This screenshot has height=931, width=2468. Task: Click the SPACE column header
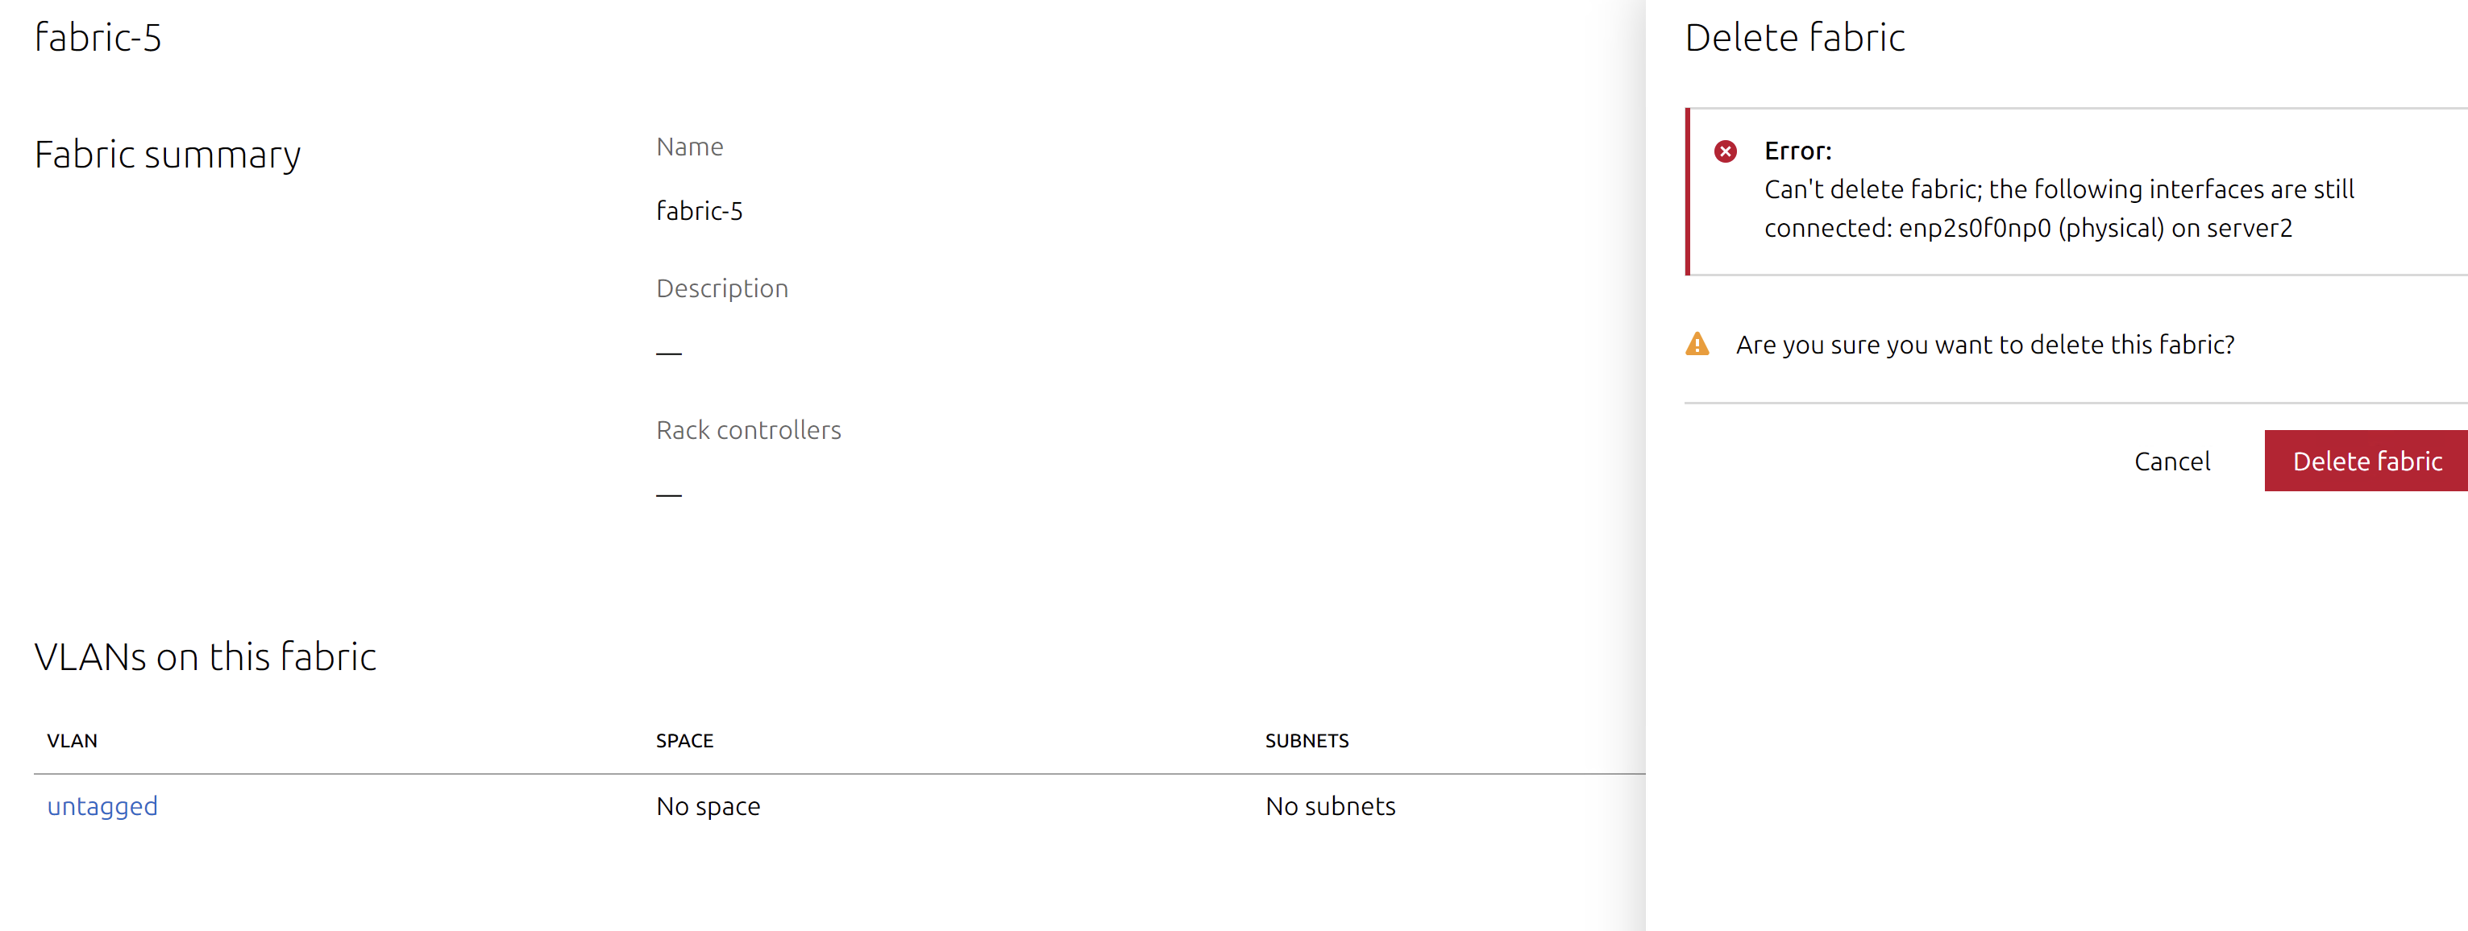pyautogui.click(x=684, y=741)
